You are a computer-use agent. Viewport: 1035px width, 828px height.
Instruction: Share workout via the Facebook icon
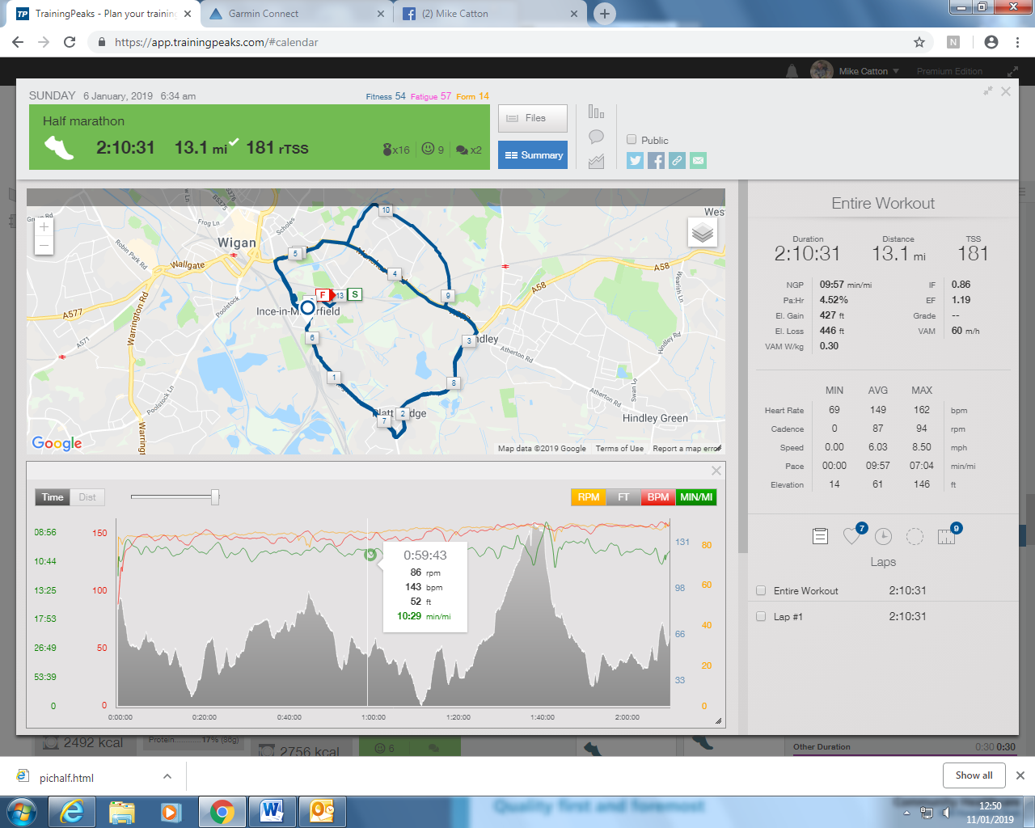click(x=656, y=160)
